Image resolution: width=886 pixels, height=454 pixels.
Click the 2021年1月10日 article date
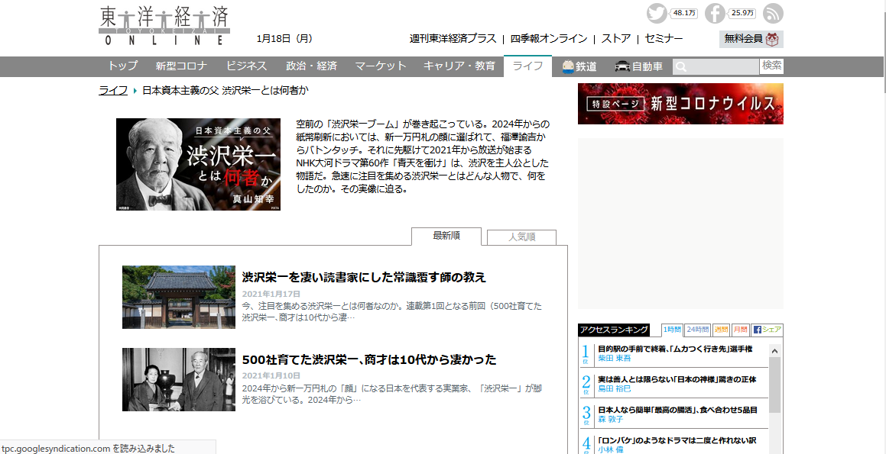(x=271, y=375)
